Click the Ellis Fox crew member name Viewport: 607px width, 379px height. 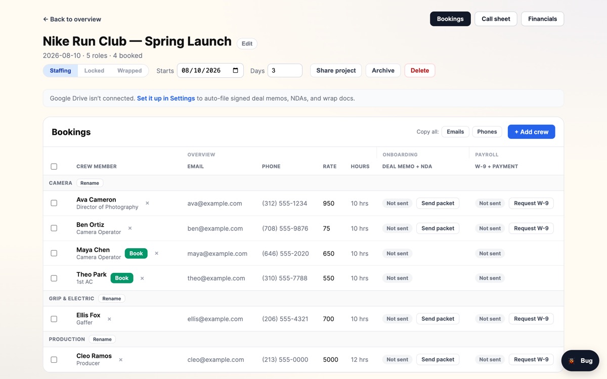click(89, 315)
